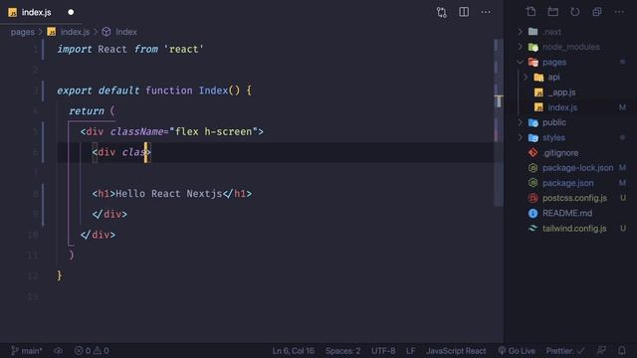Open tailwind.config.js file
This screenshot has width=637, height=358.
pyautogui.click(x=573, y=229)
